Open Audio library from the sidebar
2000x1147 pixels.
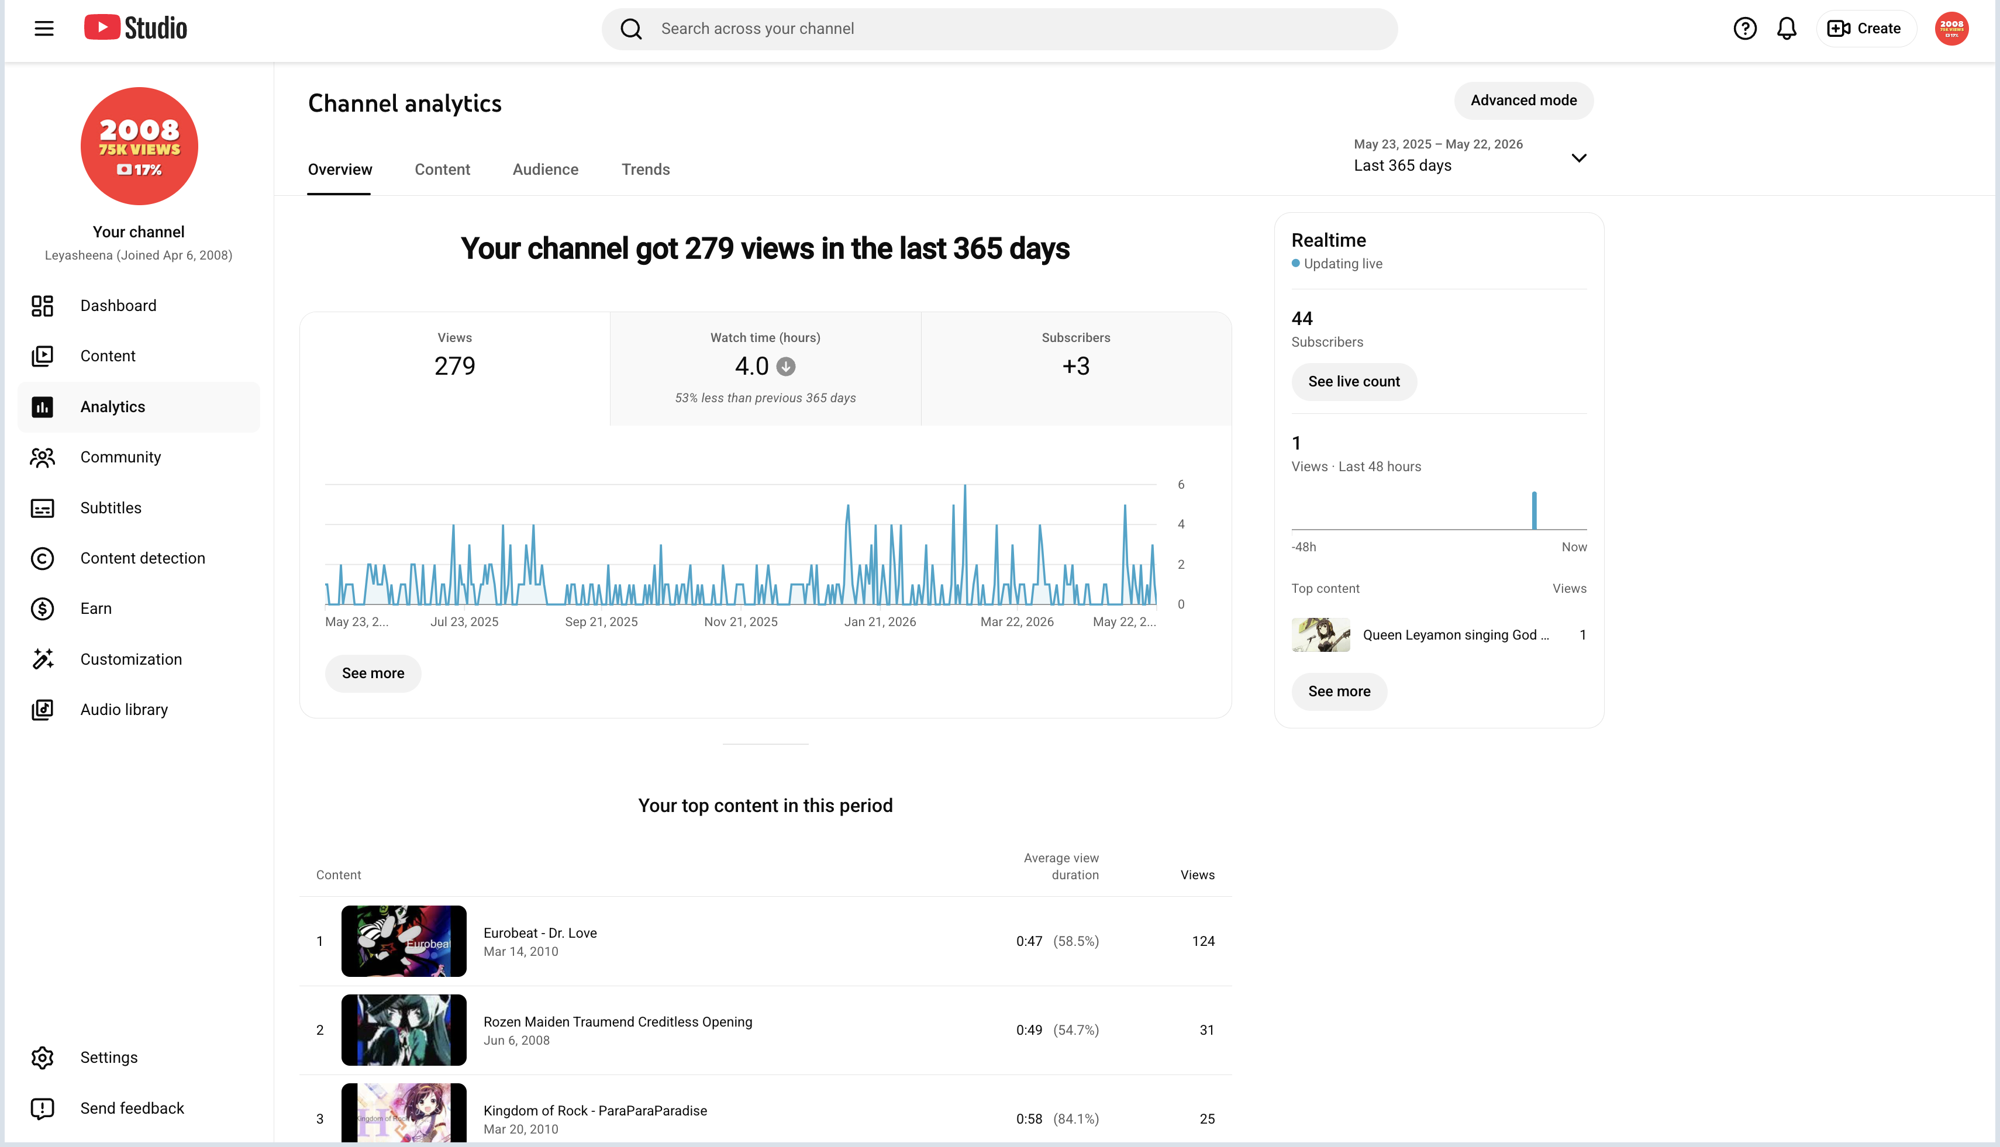(139, 710)
